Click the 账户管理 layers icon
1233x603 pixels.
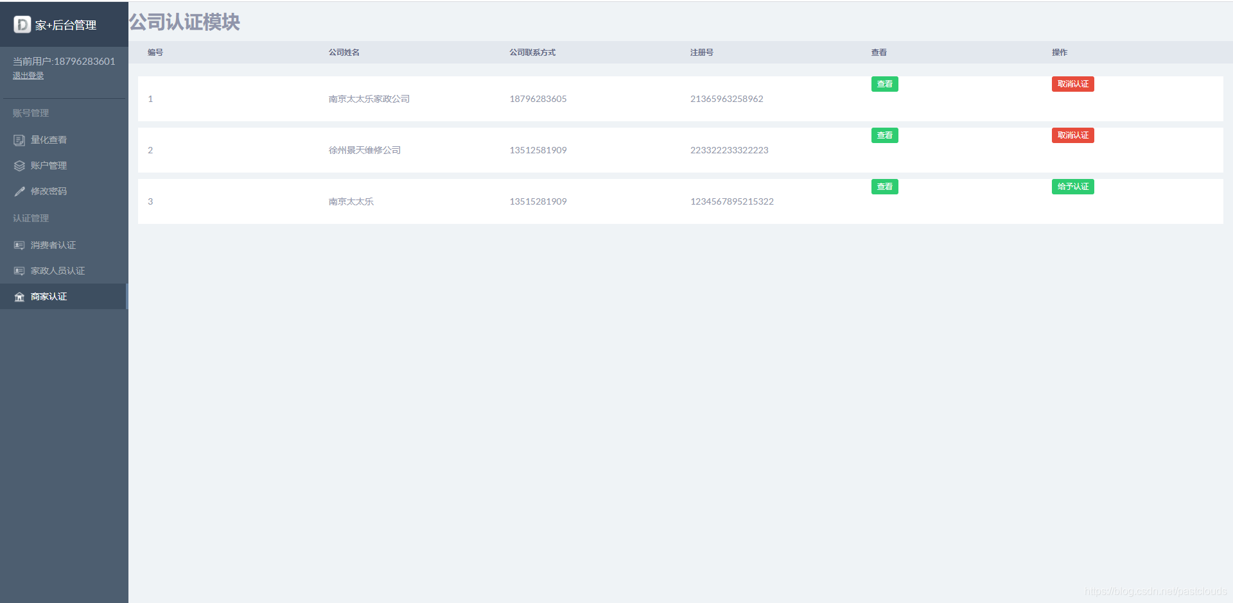19,166
